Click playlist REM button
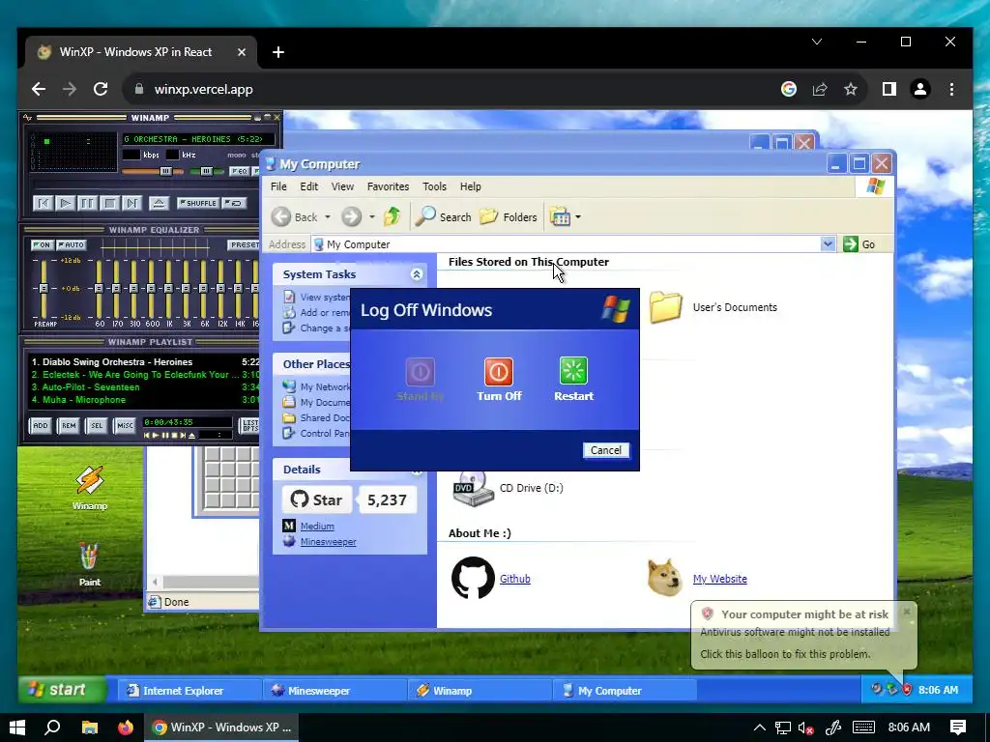 click(69, 426)
